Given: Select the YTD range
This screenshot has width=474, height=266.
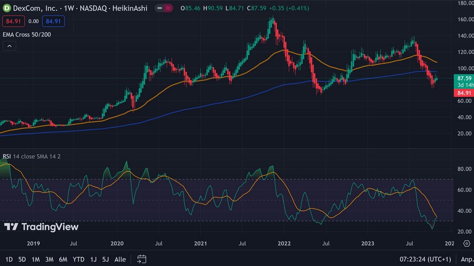Looking at the screenshot, I should coord(79,260).
